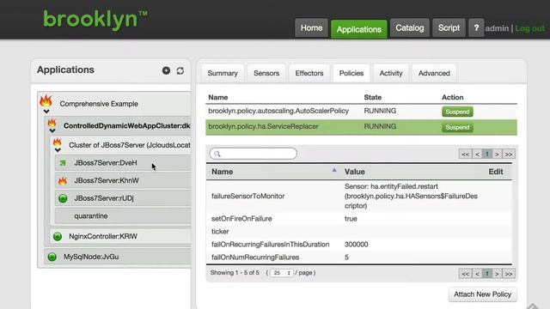Viewport: 550px width, 309px height.
Task: Click the failureSensorToMonitor config name
Action: [x=248, y=197]
